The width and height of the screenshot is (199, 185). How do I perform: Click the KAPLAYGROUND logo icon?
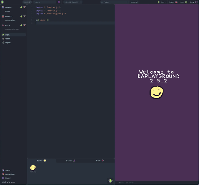[2, 2]
